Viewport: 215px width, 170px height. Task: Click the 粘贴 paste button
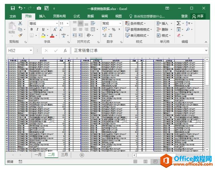coord(12,28)
